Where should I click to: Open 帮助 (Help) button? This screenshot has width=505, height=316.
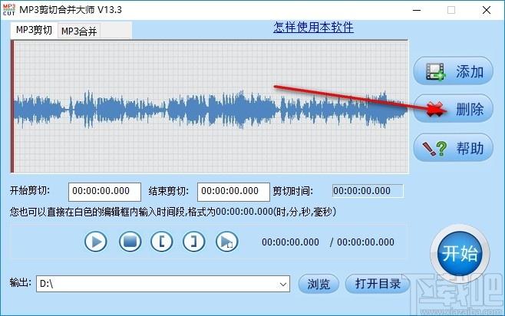pyautogui.click(x=453, y=148)
